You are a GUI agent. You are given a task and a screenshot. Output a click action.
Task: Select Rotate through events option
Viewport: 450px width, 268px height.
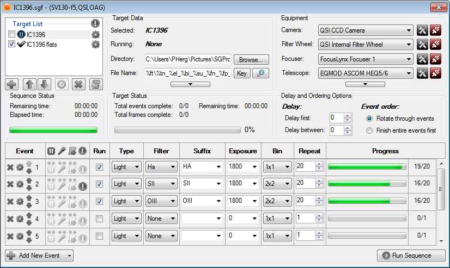point(369,119)
